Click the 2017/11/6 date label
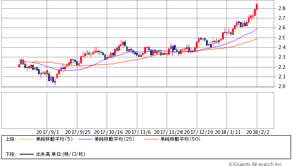 [138, 132]
